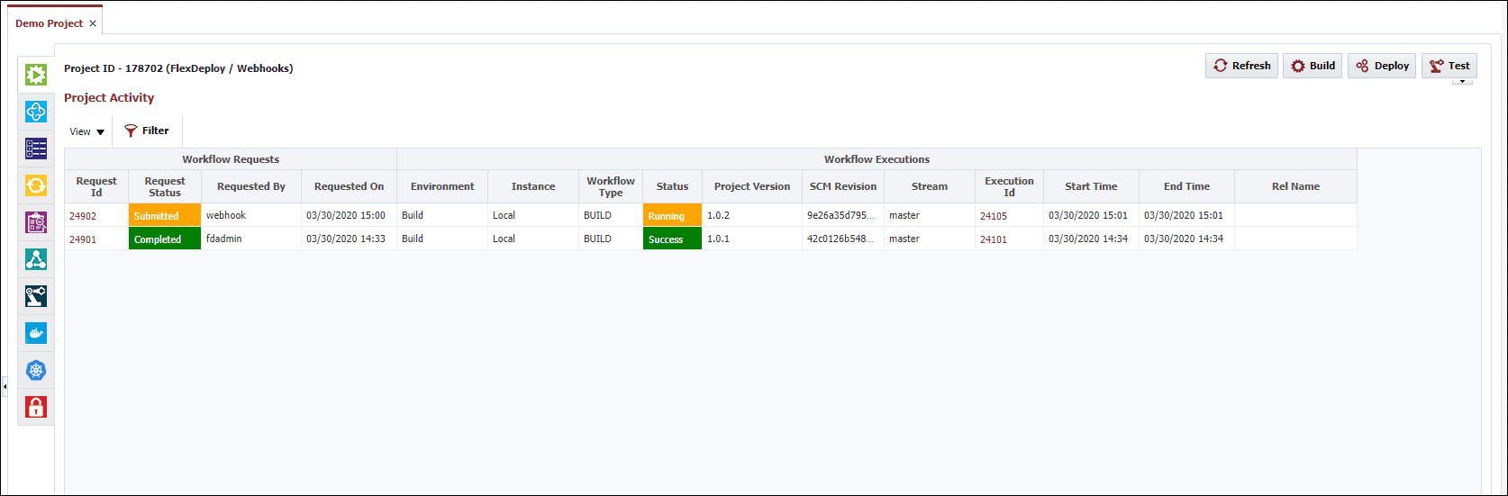Click the Status column header
The image size is (1508, 496).
(x=672, y=186)
